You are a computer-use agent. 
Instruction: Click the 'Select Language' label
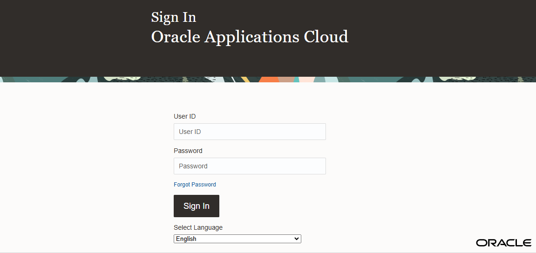point(198,227)
